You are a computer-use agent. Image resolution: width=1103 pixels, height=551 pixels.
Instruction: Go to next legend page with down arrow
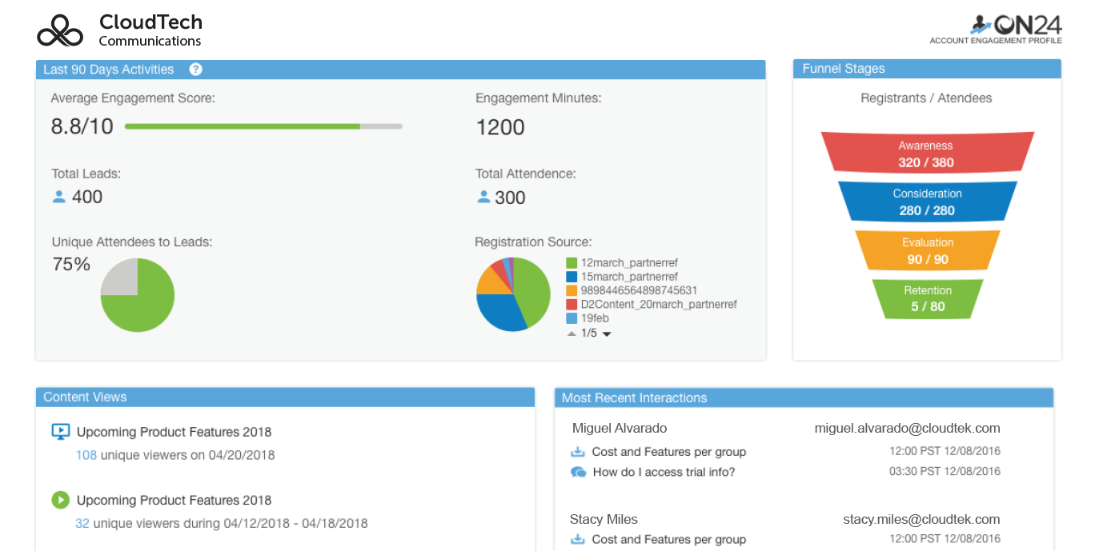tap(607, 334)
